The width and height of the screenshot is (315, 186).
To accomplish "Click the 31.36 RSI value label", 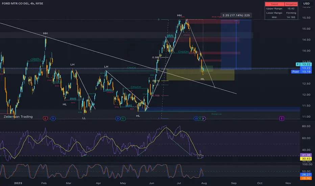I will click(306, 155).
